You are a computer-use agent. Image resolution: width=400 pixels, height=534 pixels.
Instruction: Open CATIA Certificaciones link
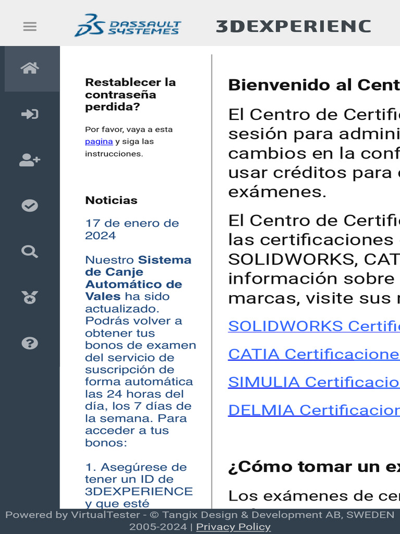314,354
